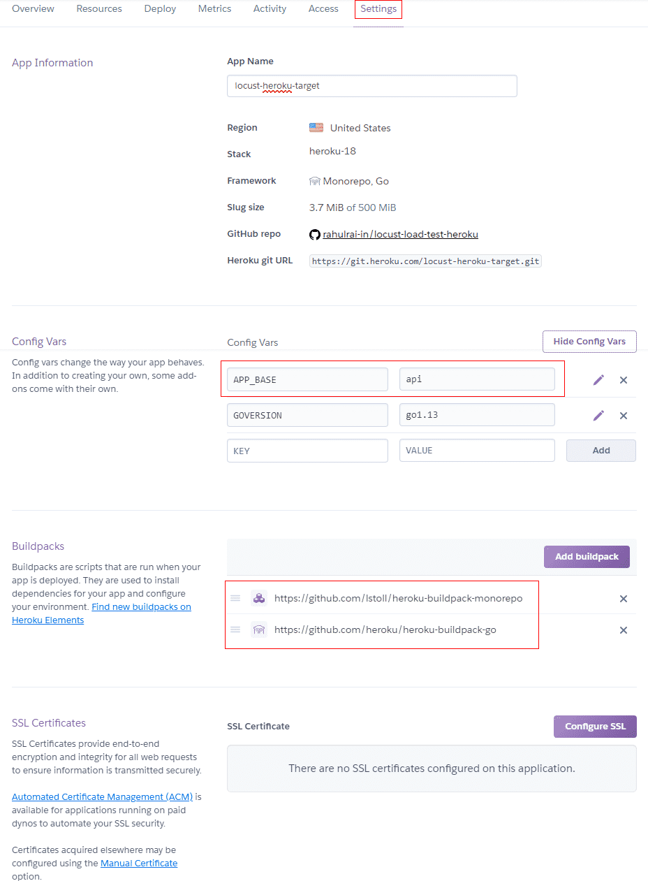Open the Deploy tab
Image resolution: width=648 pixels, height=881 pixels.
(160, 9)
